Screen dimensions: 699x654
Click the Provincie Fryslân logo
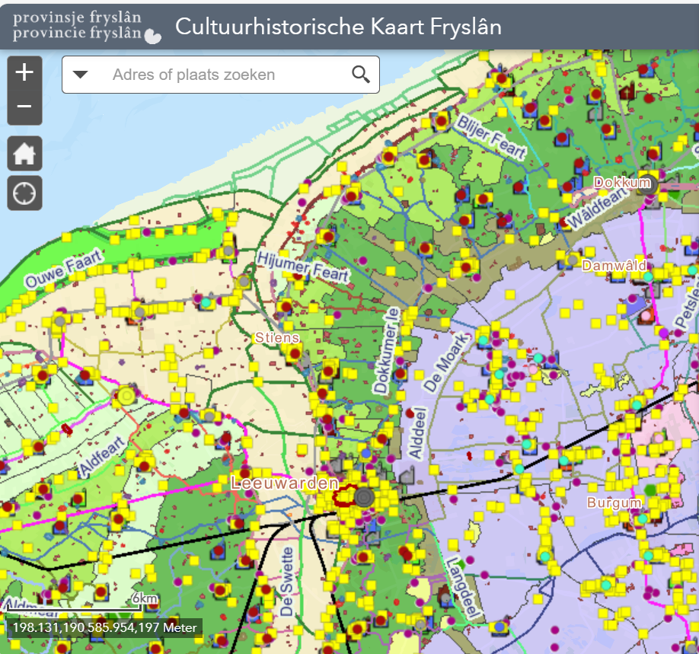click(x=87, y=25)
